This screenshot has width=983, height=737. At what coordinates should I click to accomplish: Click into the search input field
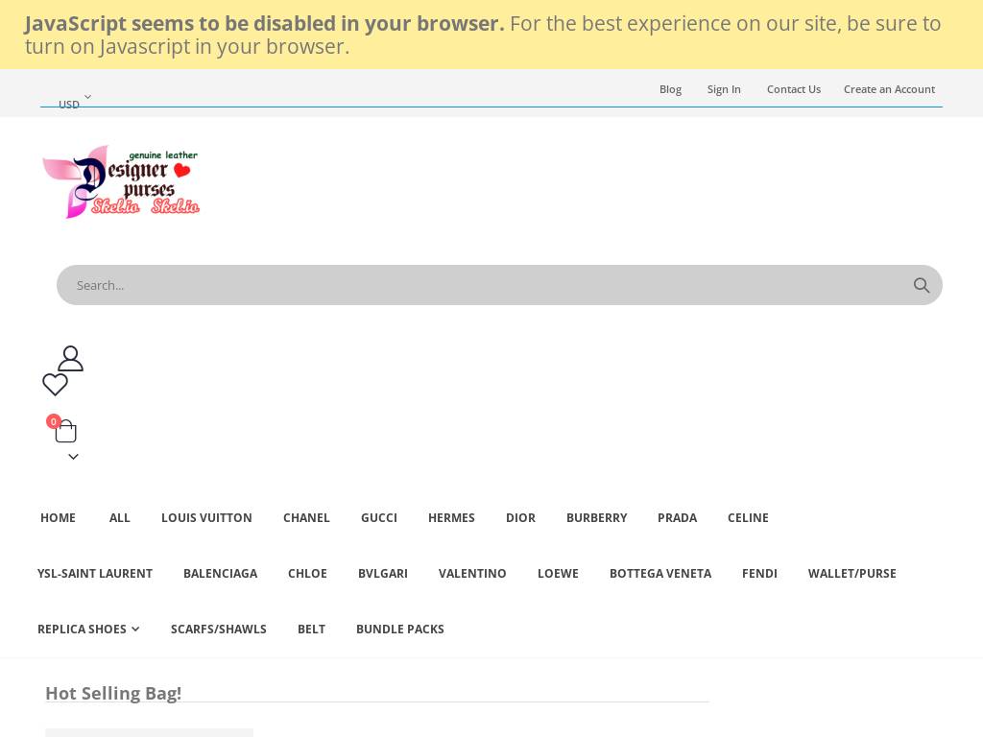[x=480, y=285]
